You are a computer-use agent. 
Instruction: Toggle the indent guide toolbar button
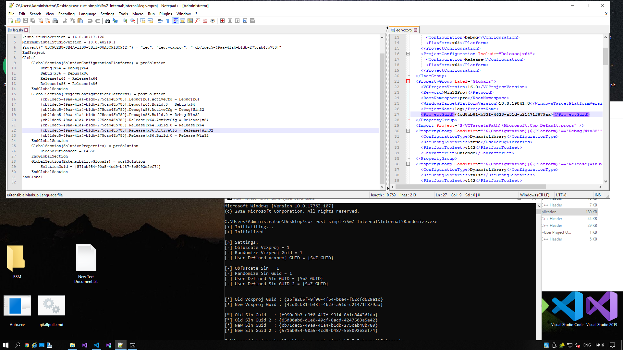[175, 21]
